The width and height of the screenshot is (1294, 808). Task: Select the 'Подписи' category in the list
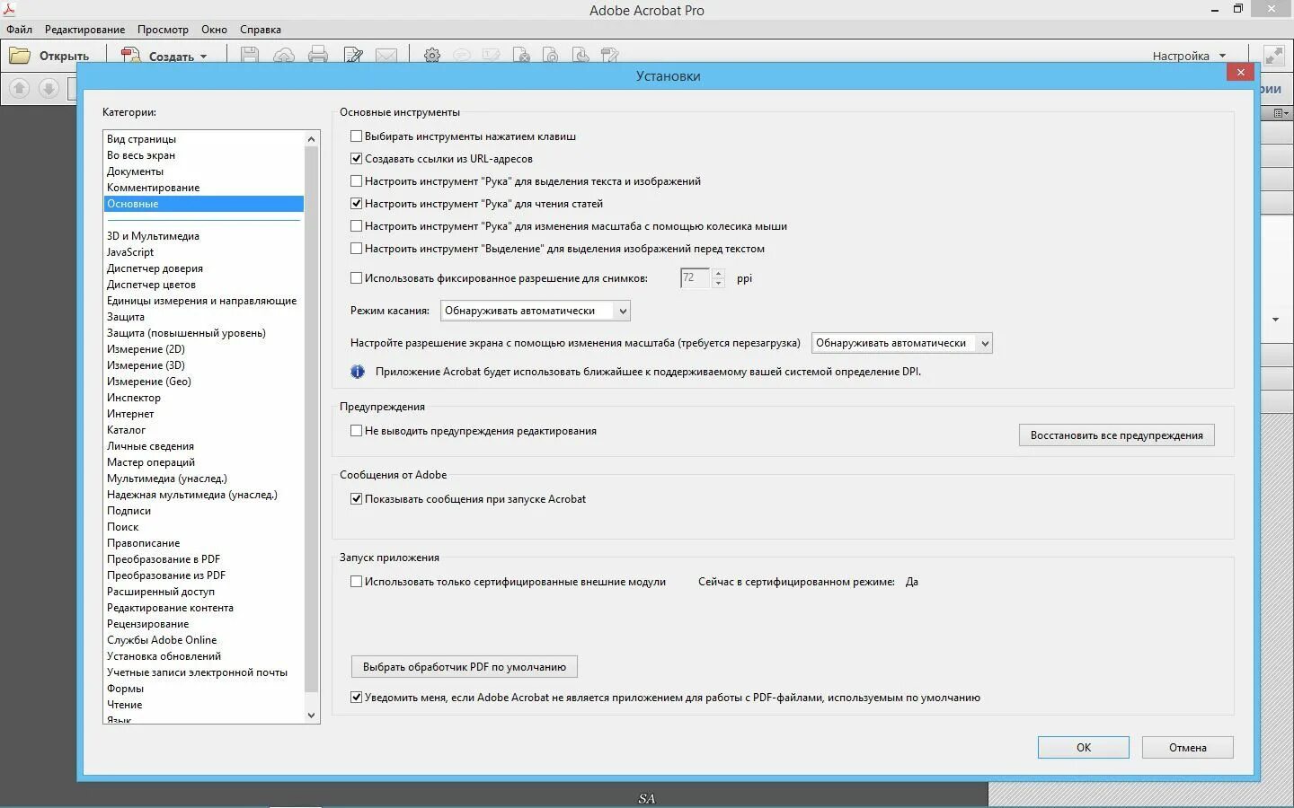tap(129, 510)
